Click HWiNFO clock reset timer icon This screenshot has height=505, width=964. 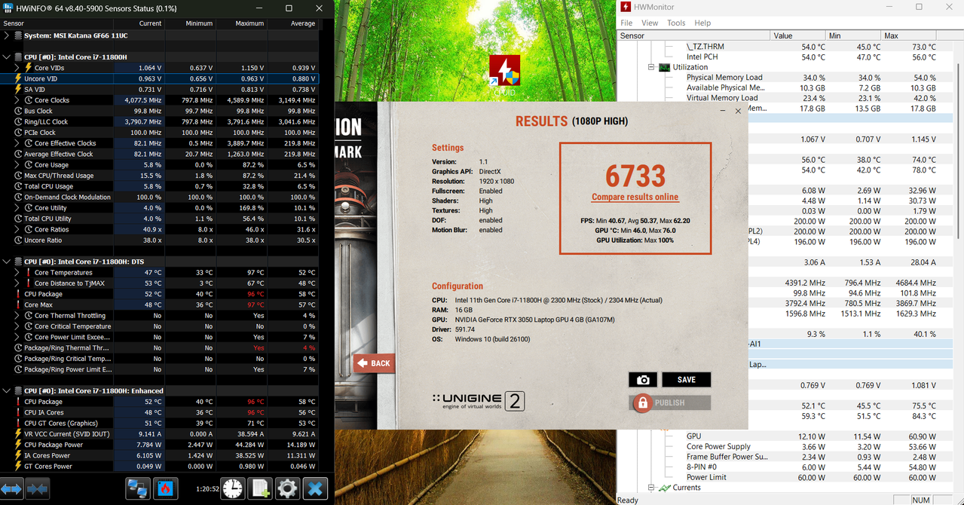tap(232, 488)
